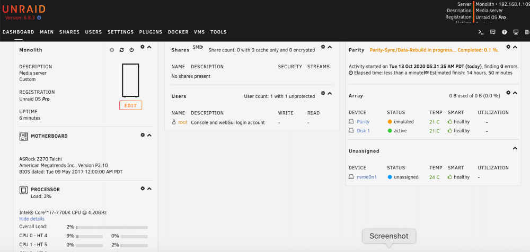
Task: Switch to the Shares tab
Action: [x=69, y=32]
